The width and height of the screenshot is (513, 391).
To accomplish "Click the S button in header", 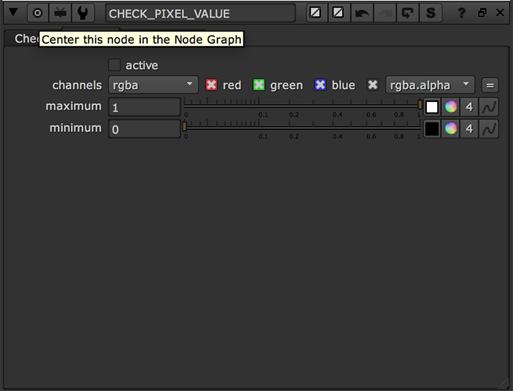I will [x=430, y=13].
